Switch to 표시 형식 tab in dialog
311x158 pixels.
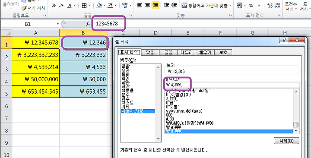tap(129, 52)
